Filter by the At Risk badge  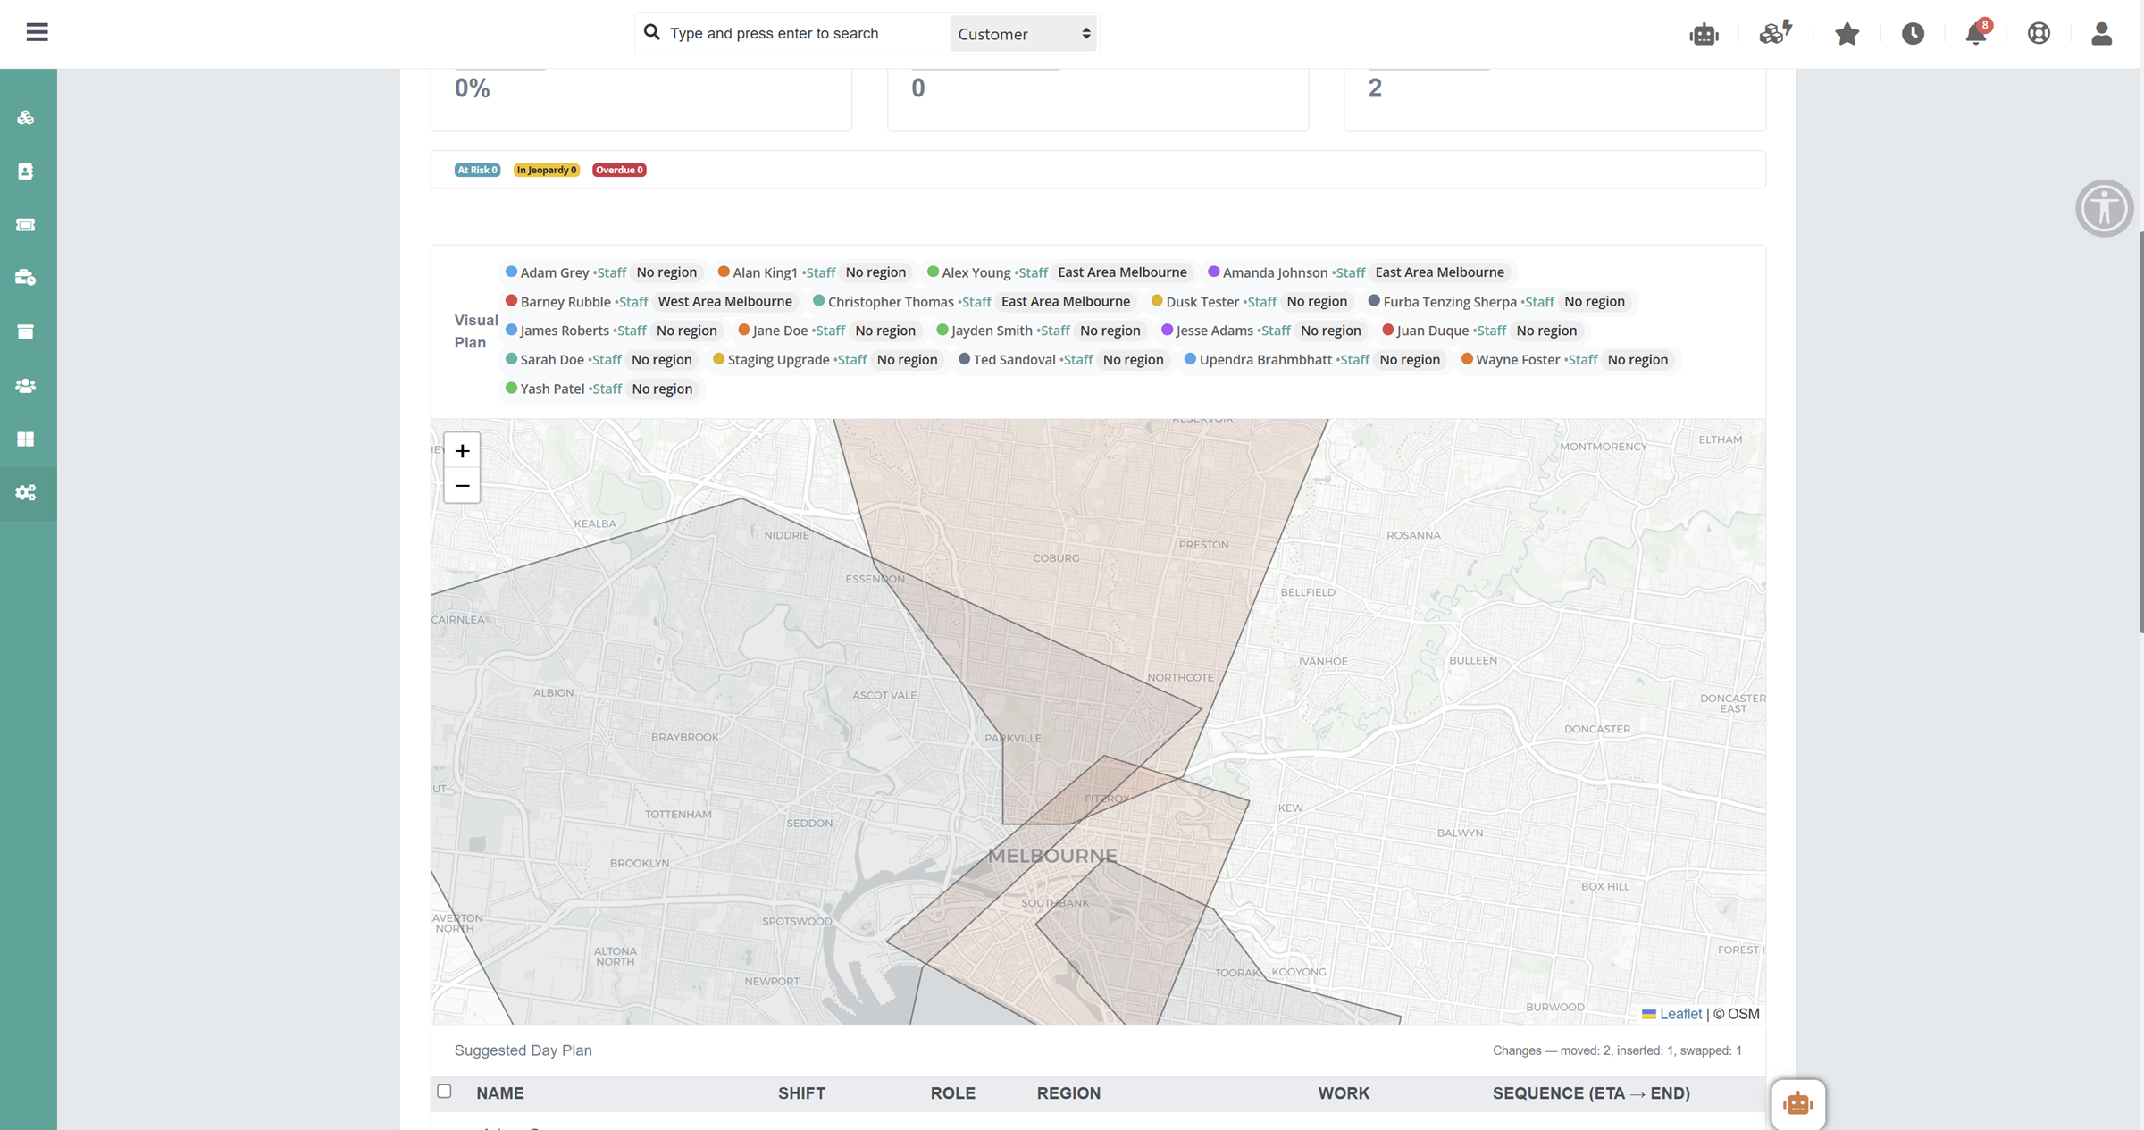coord(476,170)
